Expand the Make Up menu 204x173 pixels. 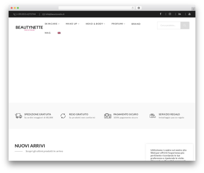[72, 24]
